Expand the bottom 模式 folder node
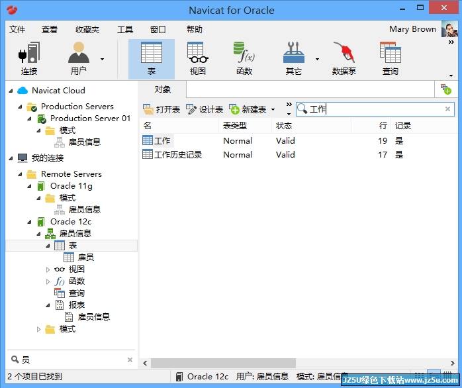 [38, 329]
